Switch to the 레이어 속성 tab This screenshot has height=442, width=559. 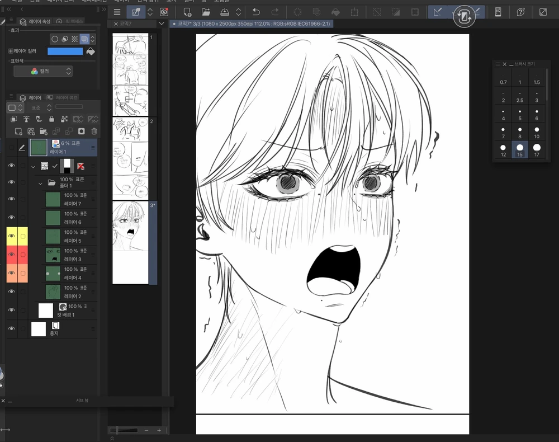pyautogui.click(x=35, y=22)
